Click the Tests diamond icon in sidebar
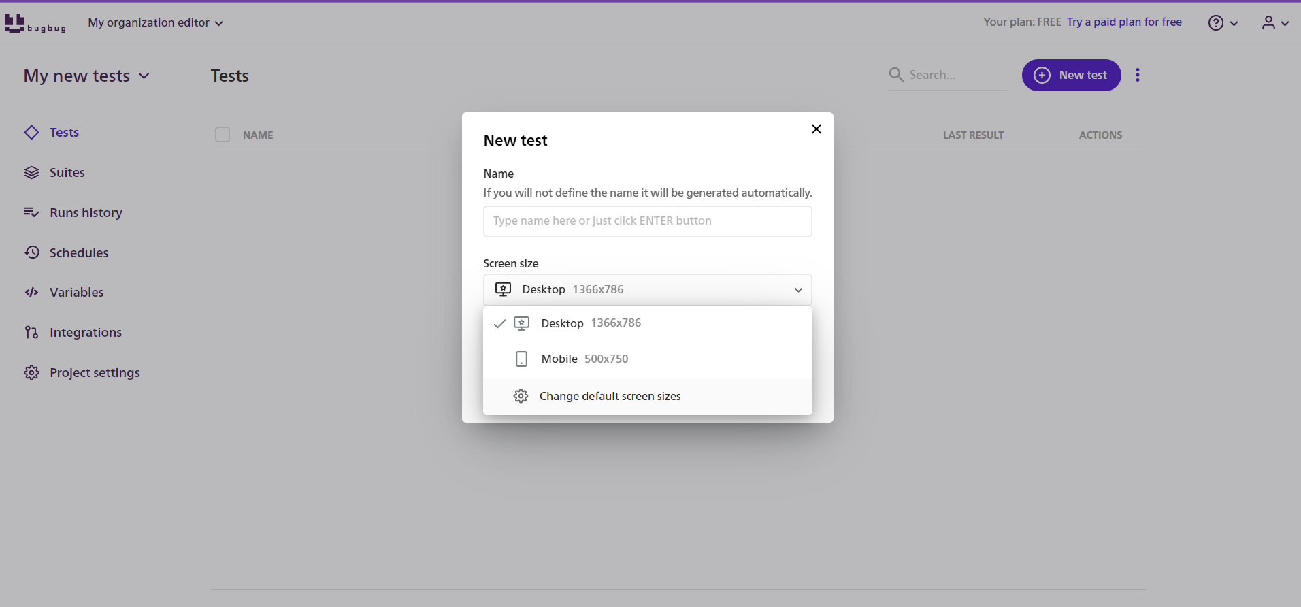Viewport: 1301px width, 607px height. pyautogui.click(x=31, y=133)
